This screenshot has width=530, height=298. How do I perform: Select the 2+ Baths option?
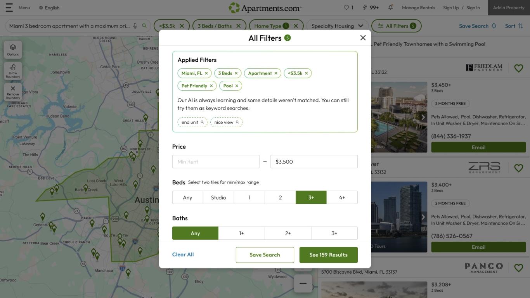[x=288, y=233]
